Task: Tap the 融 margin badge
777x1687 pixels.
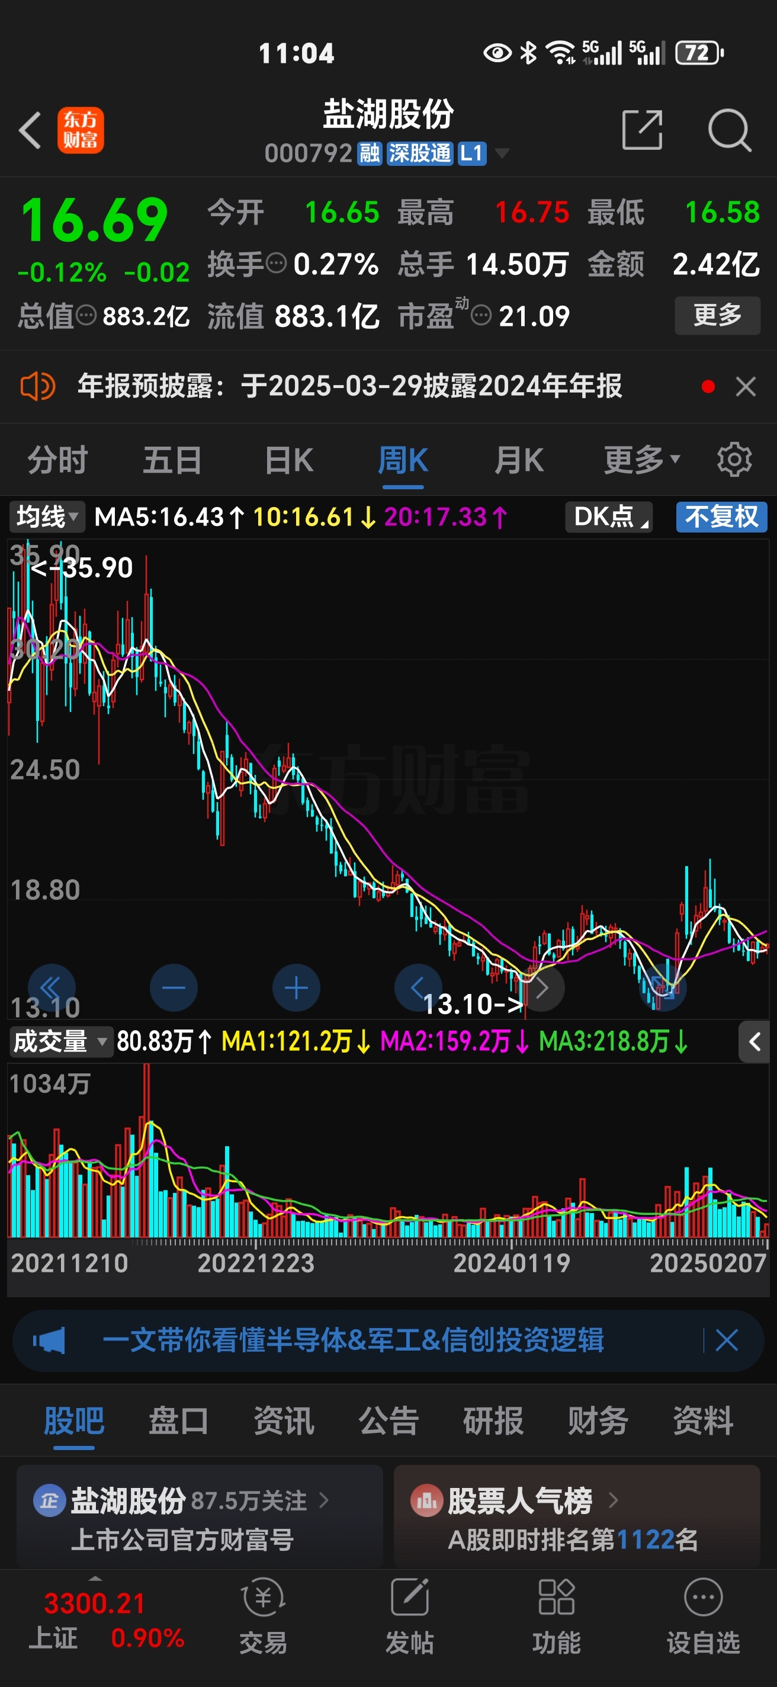Action: point(370,153)
